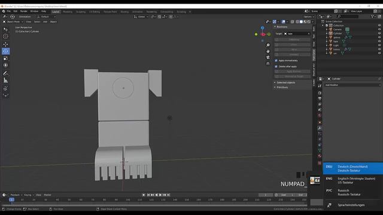The image size is (383, 215).
Task: Switch to rendered viewport shading
Action: click(309, 21)
